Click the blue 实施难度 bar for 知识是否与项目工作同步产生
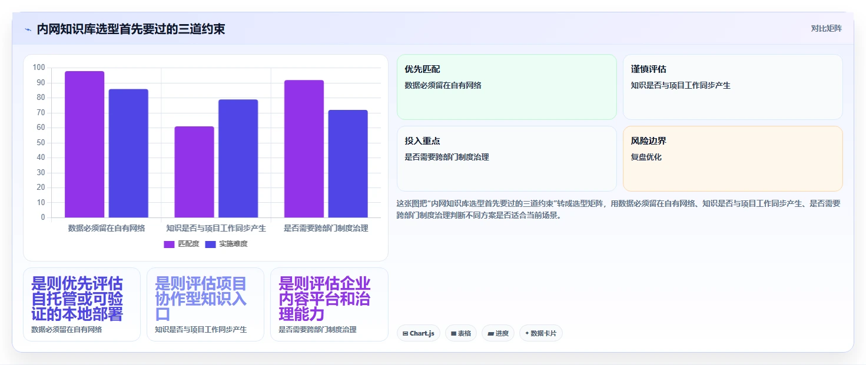This screenshot has width=866, height=365. [x=238, y=159]
